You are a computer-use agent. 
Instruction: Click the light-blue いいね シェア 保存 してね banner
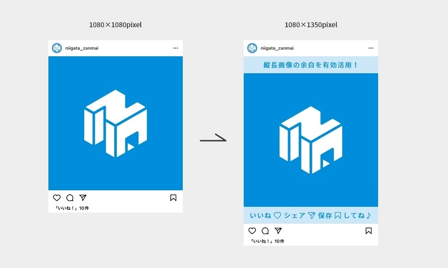pyautogui.click(x=311, y=216)
